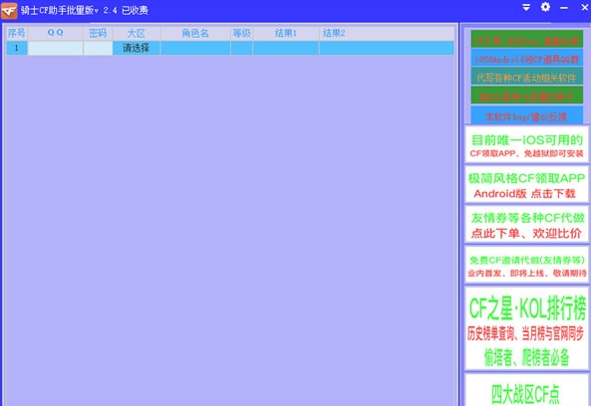Click the top green CF交流 group button
The image size is (591, 406).
(527, 39)
